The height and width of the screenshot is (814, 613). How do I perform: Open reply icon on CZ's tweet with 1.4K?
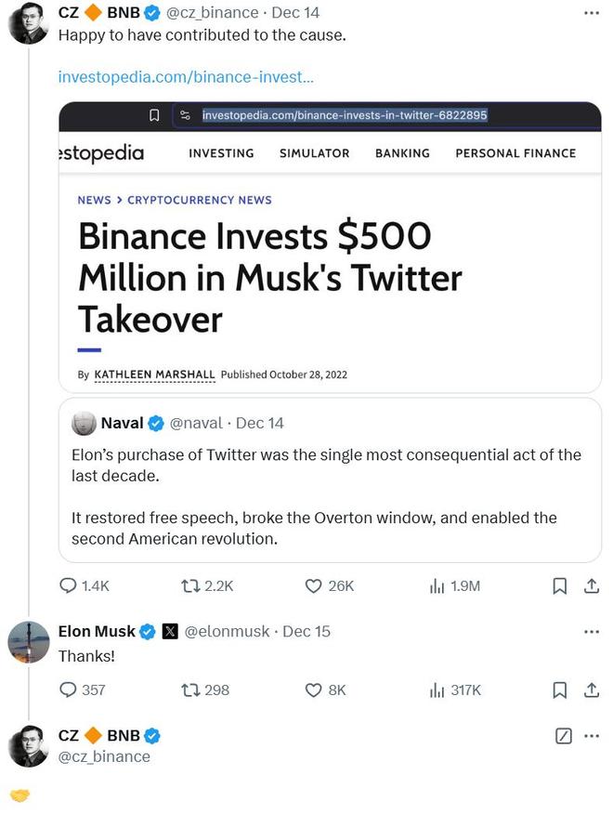[68, 586]
